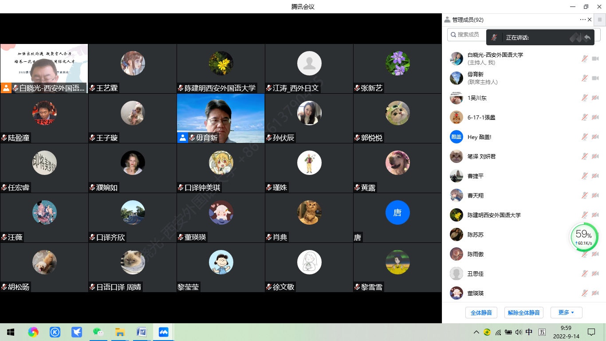Click the camera icon beside 毋育新 in list
The height and width of the screenshot is (341, 606).
point(595,78)
